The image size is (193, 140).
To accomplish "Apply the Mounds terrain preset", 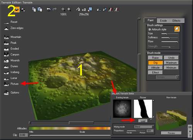I will pyautogui.click(x=12, y=60).
